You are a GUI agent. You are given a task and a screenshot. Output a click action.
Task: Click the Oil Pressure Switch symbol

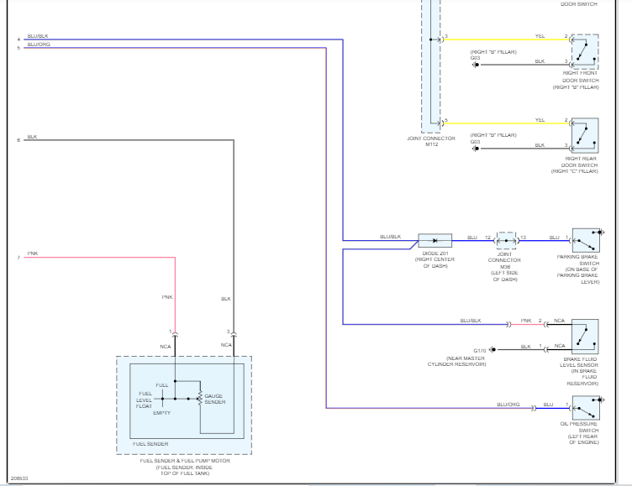(586, 408)
